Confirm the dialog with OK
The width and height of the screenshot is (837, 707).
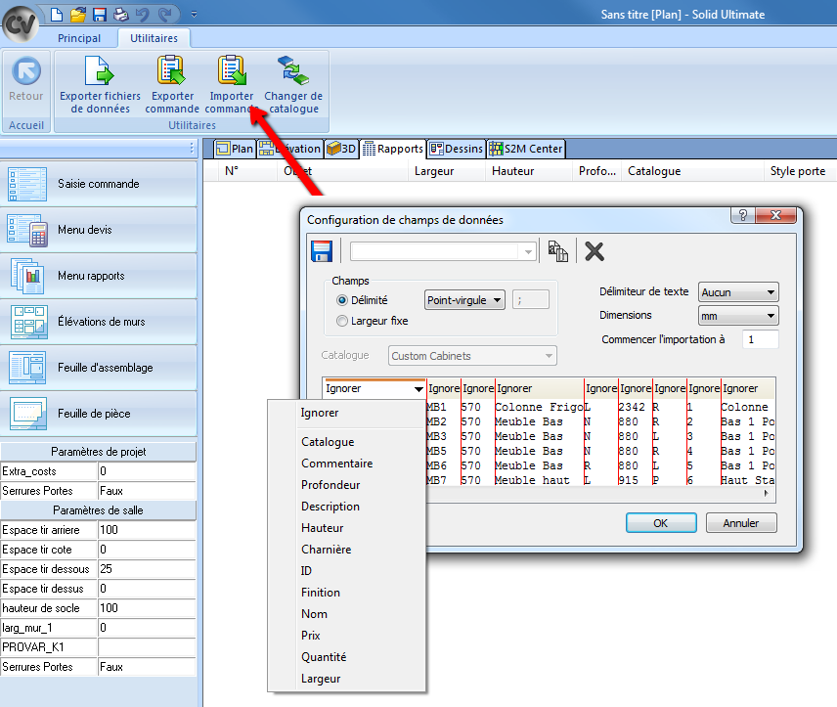click(x=661, y=523)
